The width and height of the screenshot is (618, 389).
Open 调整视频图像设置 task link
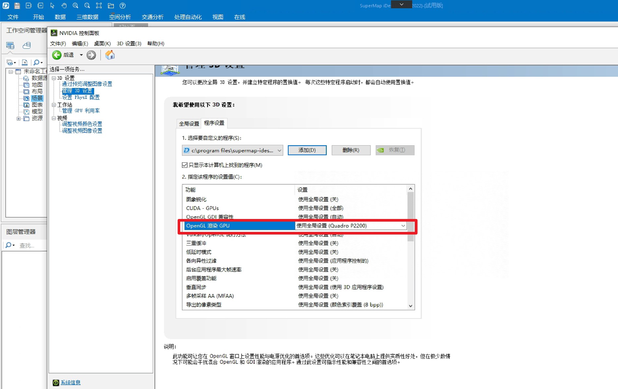[x=82, y=131]
